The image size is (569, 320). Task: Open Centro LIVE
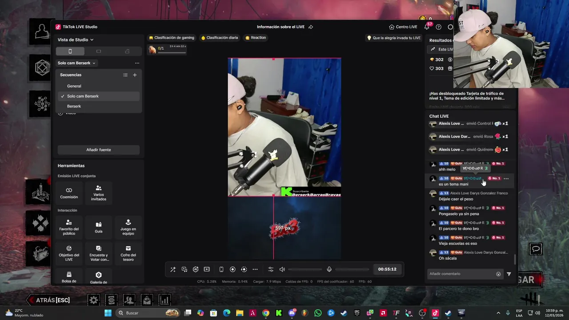point(403,27)
